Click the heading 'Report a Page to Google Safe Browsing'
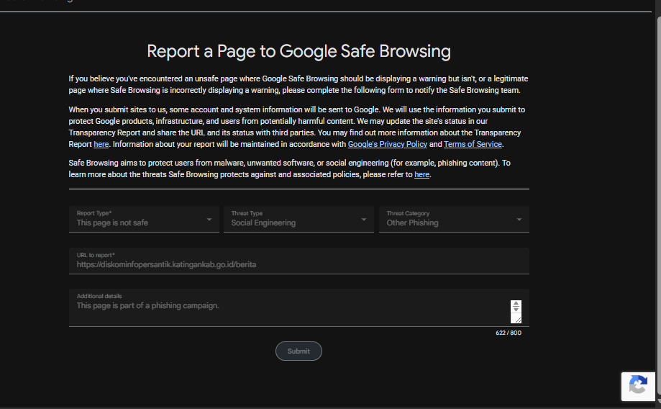The height and width of the screenshot is (409, 661). [298, 52]
